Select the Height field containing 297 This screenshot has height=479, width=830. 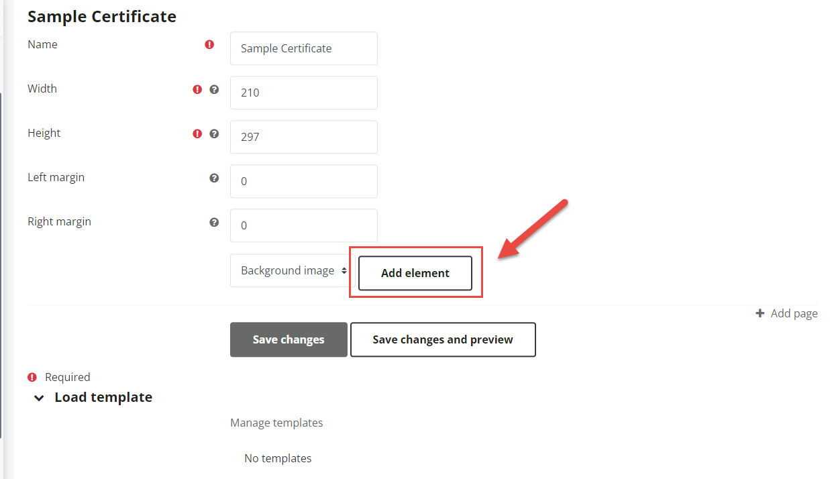coord(303,137)
